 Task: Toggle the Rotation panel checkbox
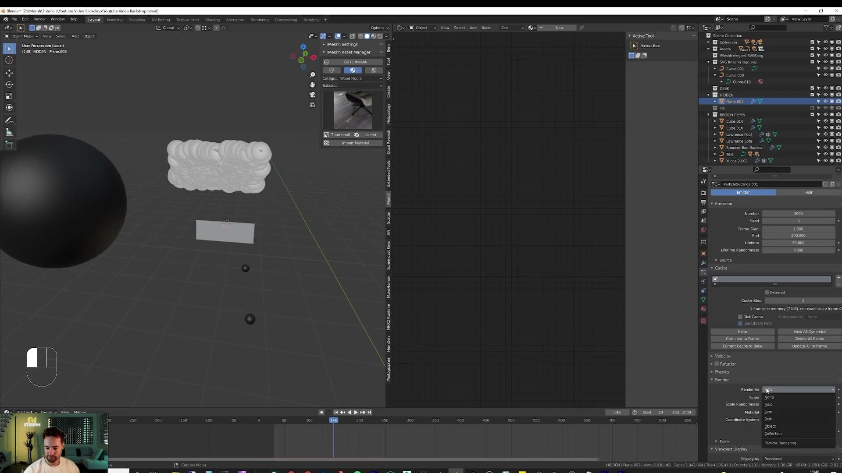tap(717, 364)
